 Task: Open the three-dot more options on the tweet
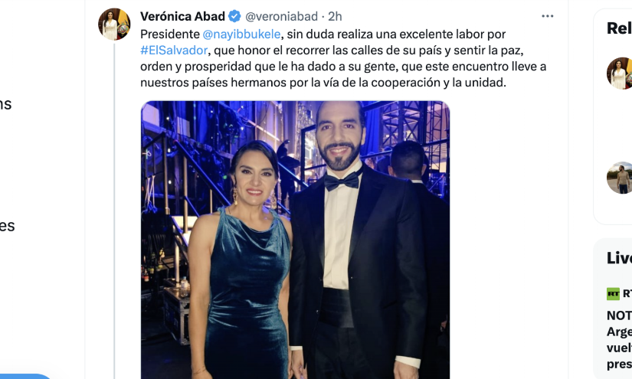(x=547, y=16)
